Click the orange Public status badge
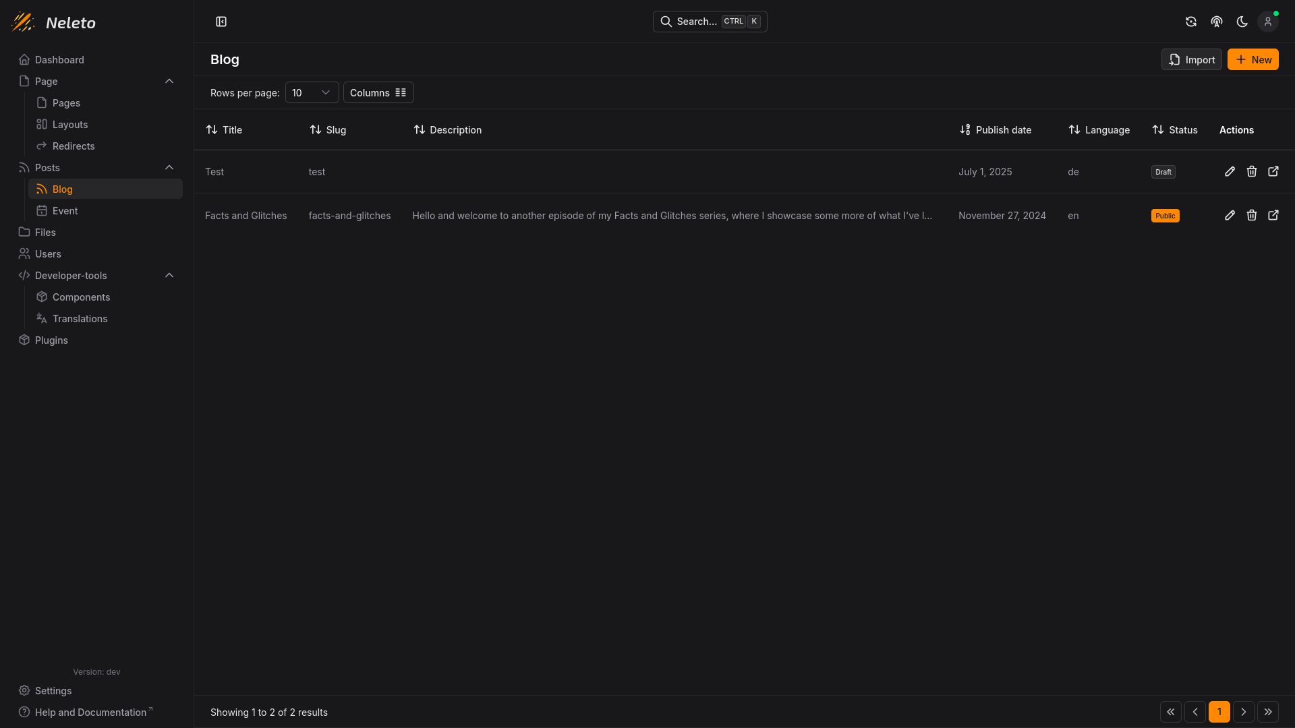 click(x=1165, y=216)
